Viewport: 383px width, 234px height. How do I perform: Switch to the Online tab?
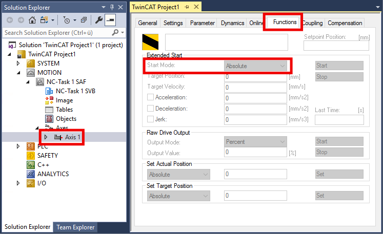tap(256, 23)
